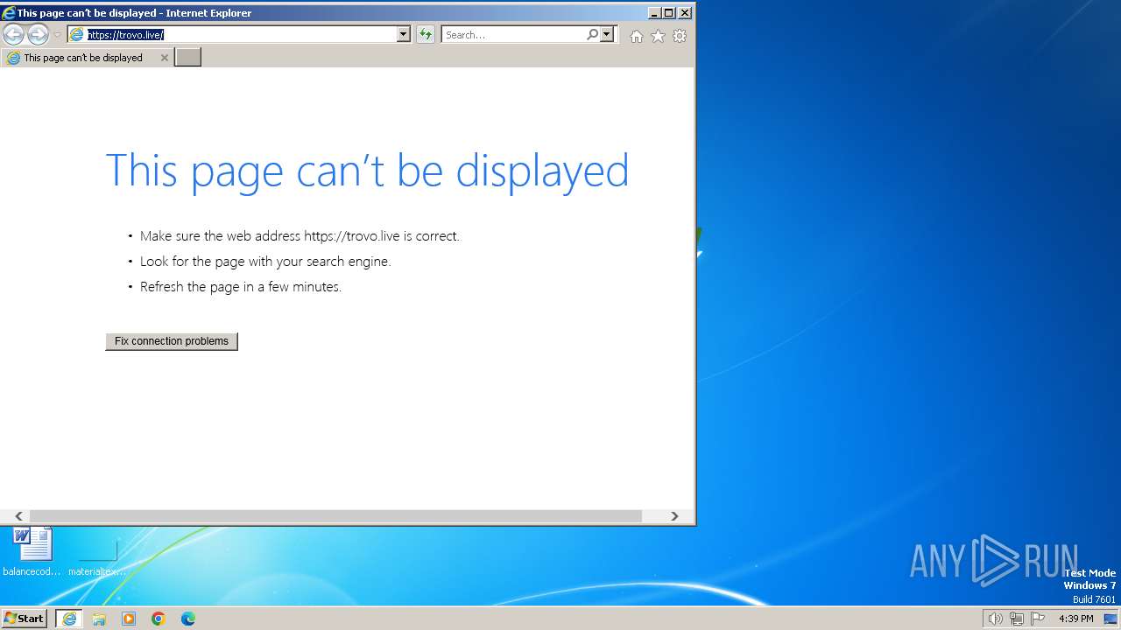Click the Internet Explorer title bar icon
The height and width of the screenshot is (630, 1121).
[9, 12]
